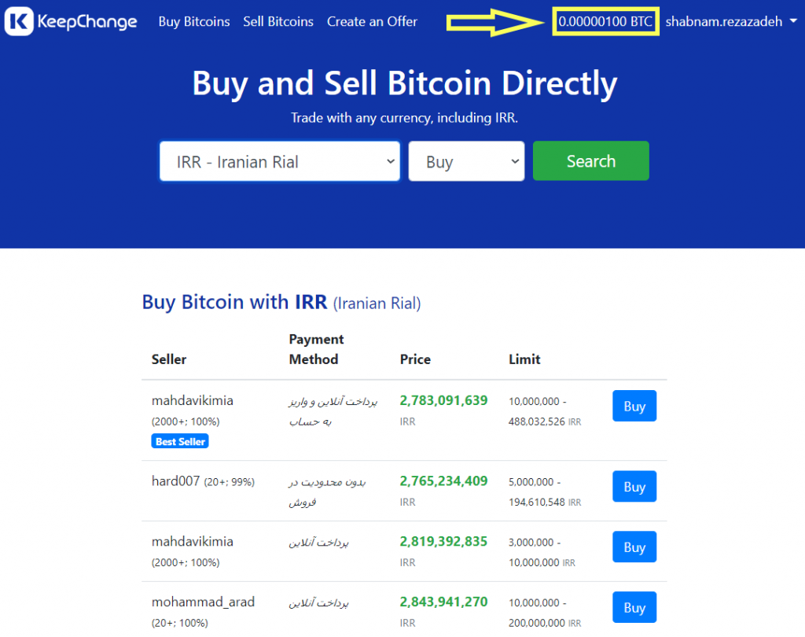Click the KeepChange logo icon
The image size is (805, 637).
[x=19, y=21]
